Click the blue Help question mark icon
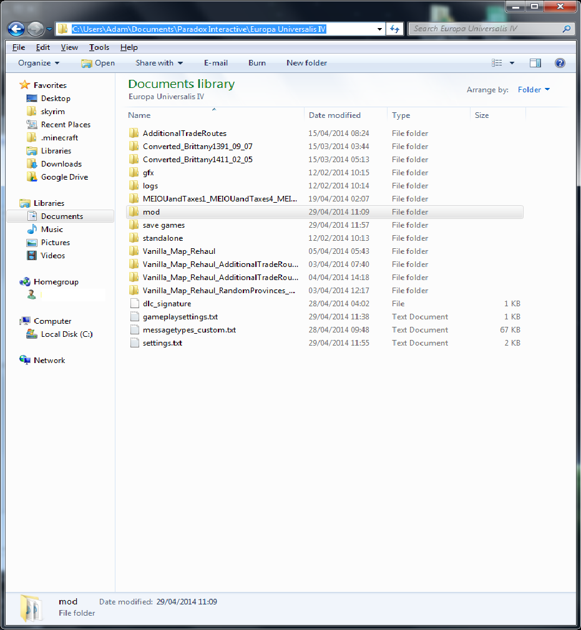The height and width of the screenshot is (630, 581). pos(560,63)
